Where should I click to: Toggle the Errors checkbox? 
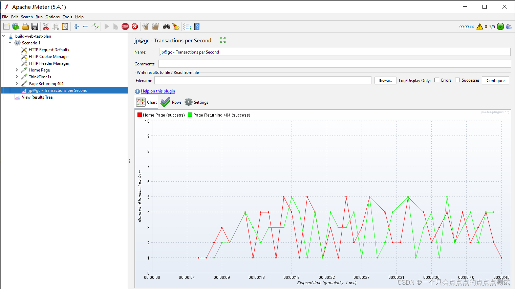(x=437, y=80)
